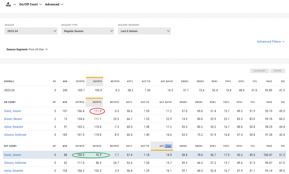Click Moses Brown's PACE value 99.76
Screen dimensions: 289x174
click(269, 119)
